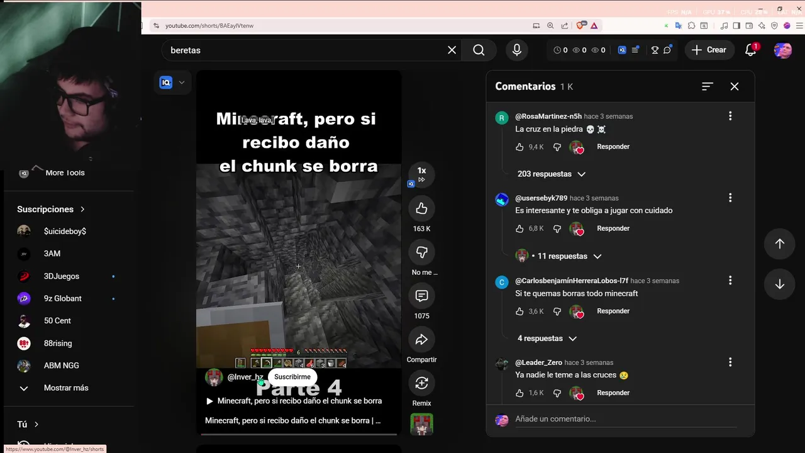
Task: Expand 203 respuestas replies
Action: tap(551, 174)
